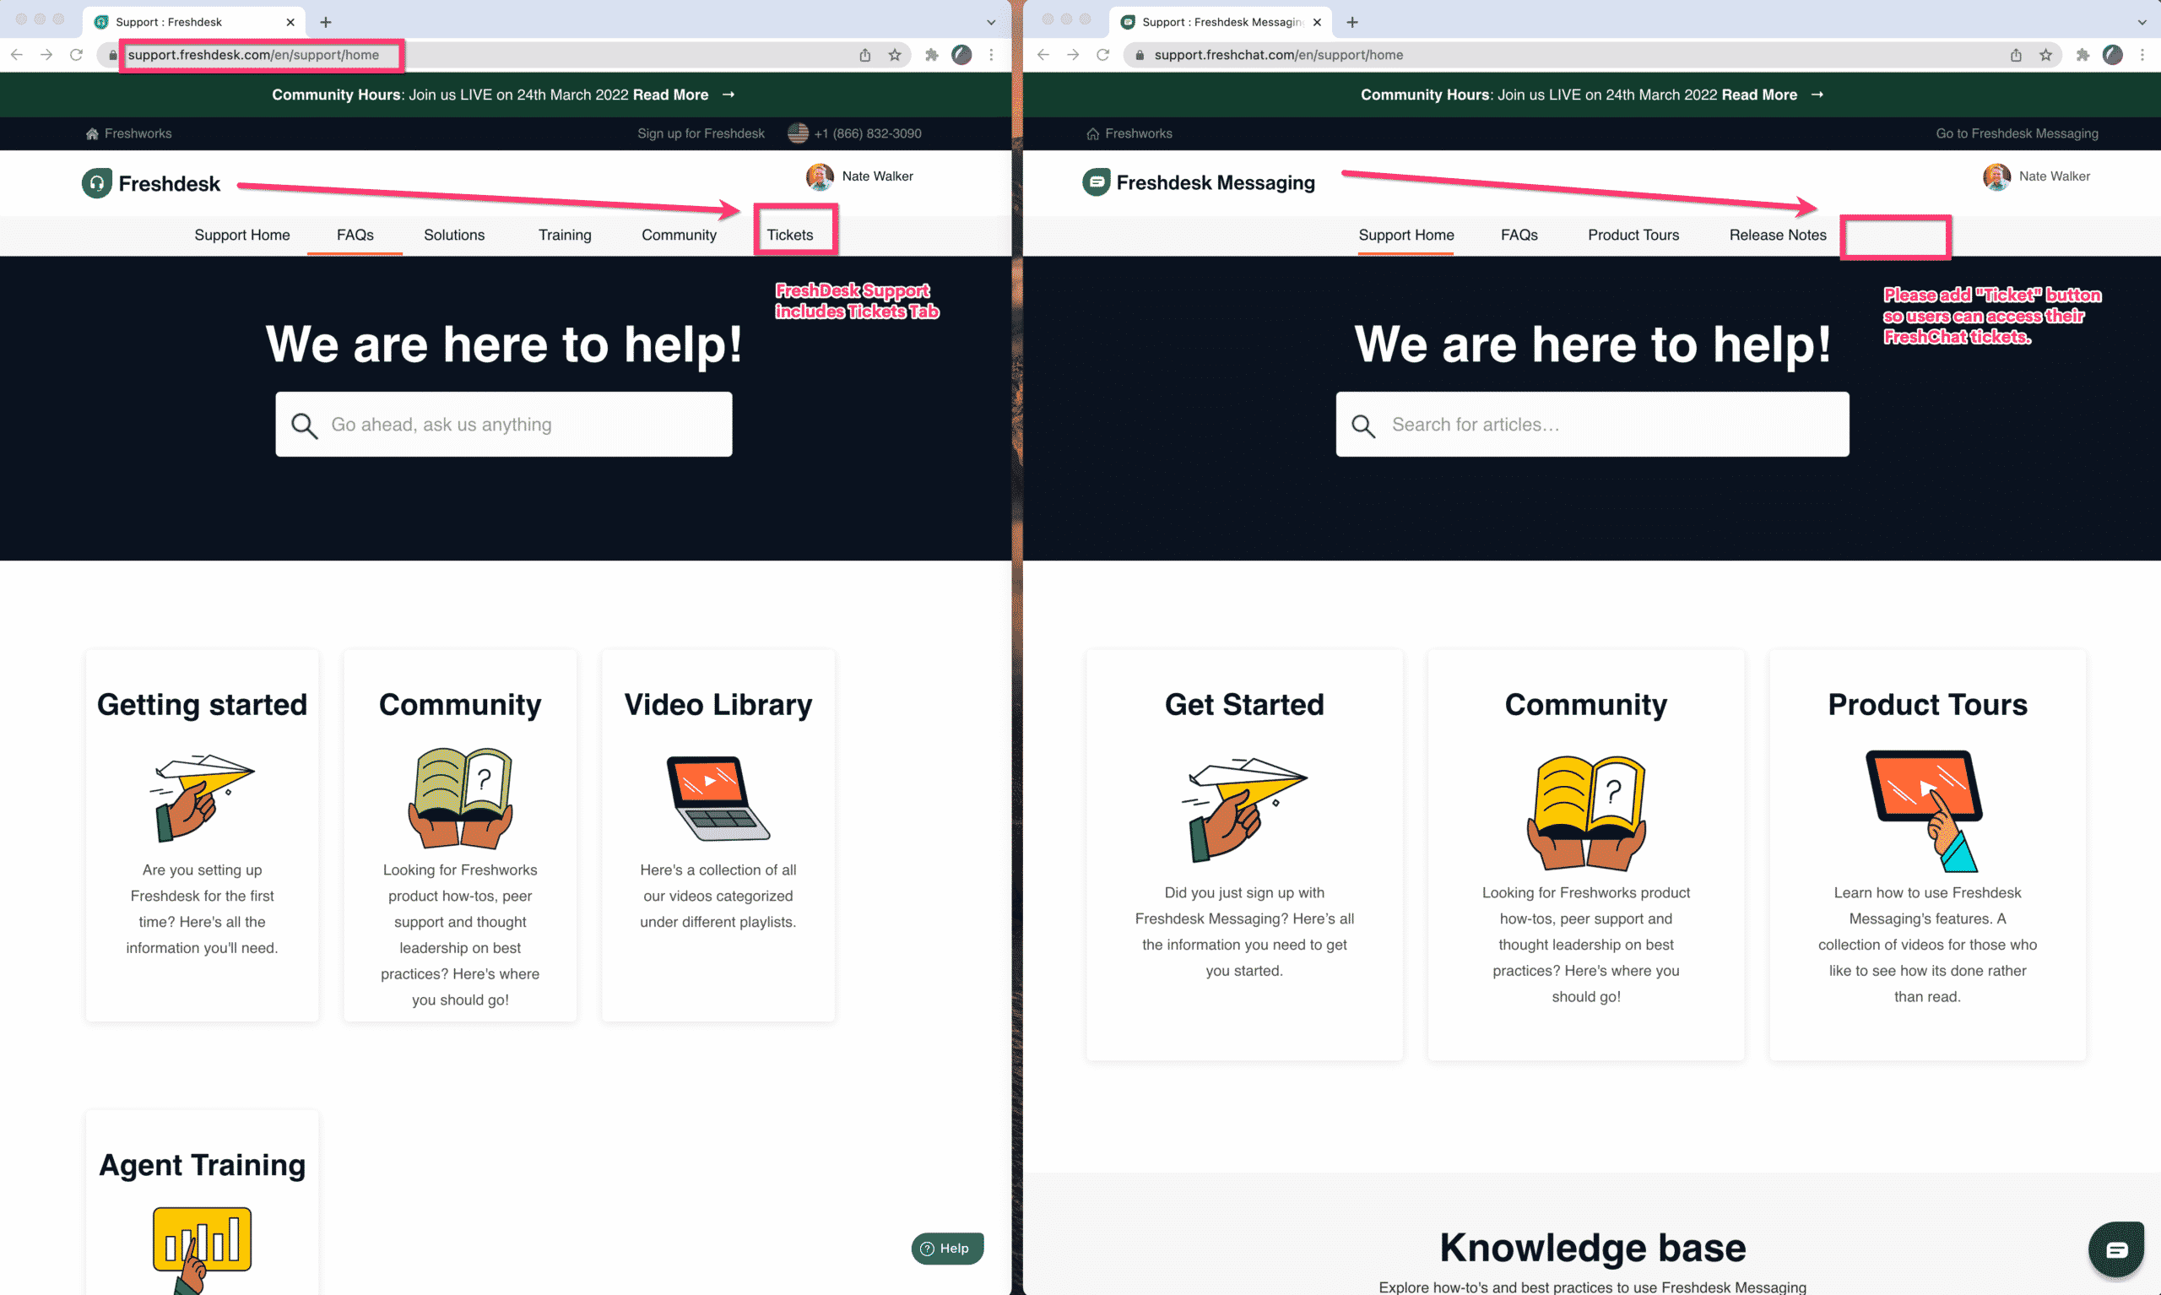
Task: Click Read More banner link in Freshdesk window
Action: [x=683, y=95]
